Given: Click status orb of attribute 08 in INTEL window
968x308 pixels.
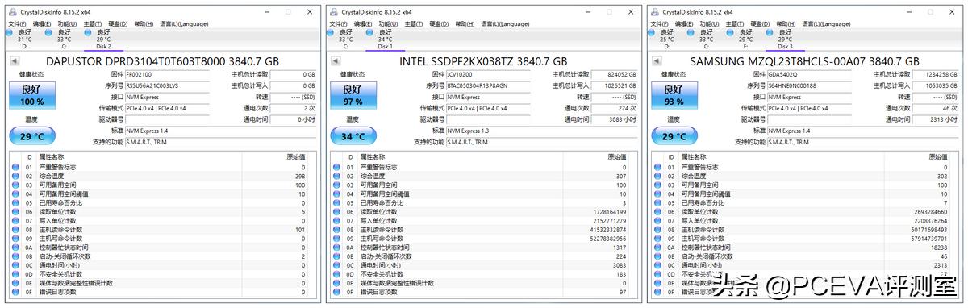Looking at the screenshot, I should (336, 230).
